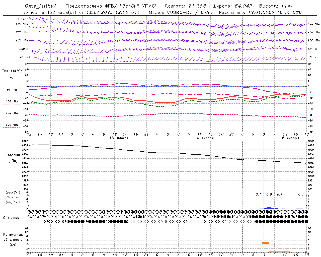
Task: Click the "Предоставлено ФГБУ ЗапСиб УГМС" provider text
Action: [x=111, y=6]
